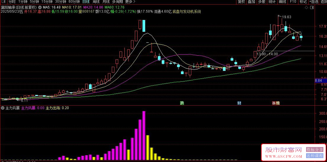
Task: Click the 跌 event marker
Action: [x=182, y=103]
